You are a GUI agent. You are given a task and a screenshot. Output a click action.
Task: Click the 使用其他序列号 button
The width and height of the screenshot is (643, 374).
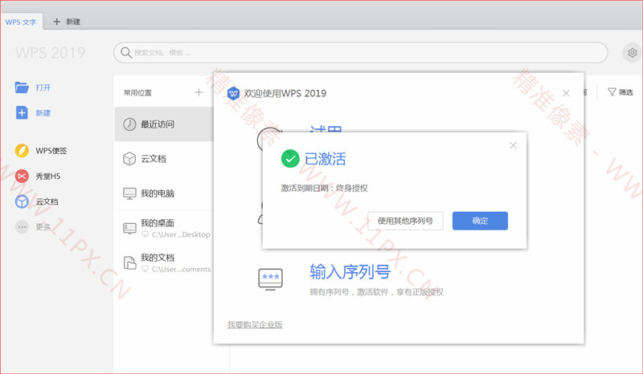[405, 221]
